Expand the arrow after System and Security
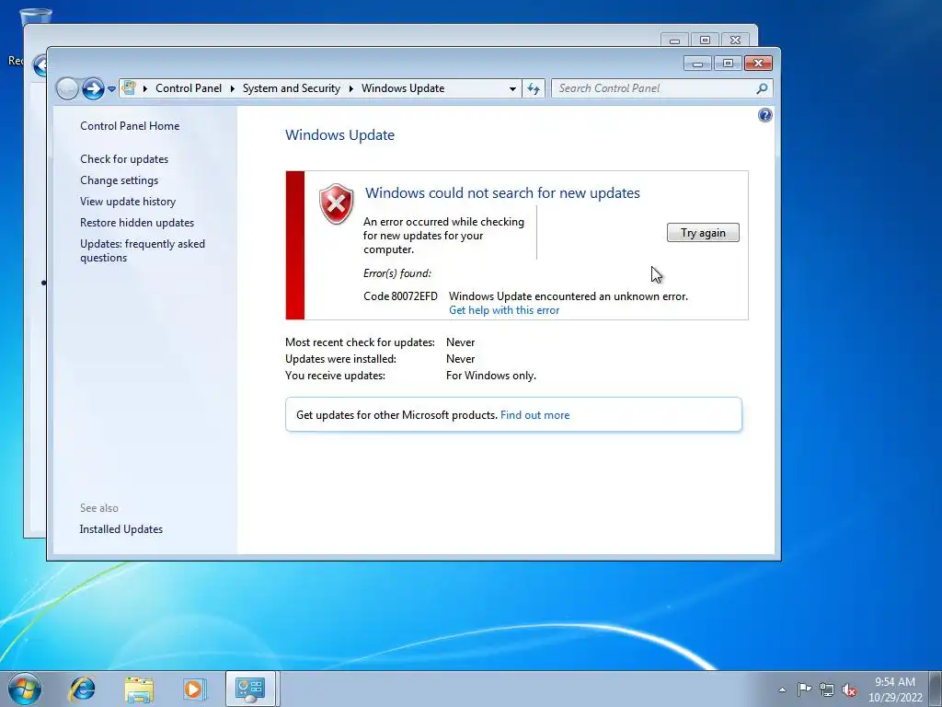 click(x=350, y=89)
